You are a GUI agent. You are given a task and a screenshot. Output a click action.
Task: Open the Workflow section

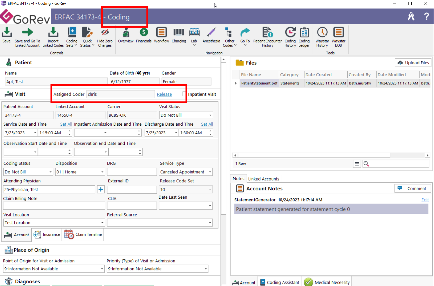click(x=161, y=35)
